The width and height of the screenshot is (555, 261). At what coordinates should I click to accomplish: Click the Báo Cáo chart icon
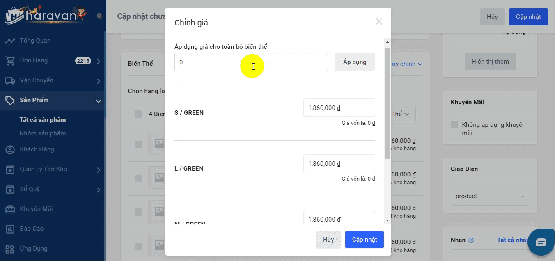point(10,229)
